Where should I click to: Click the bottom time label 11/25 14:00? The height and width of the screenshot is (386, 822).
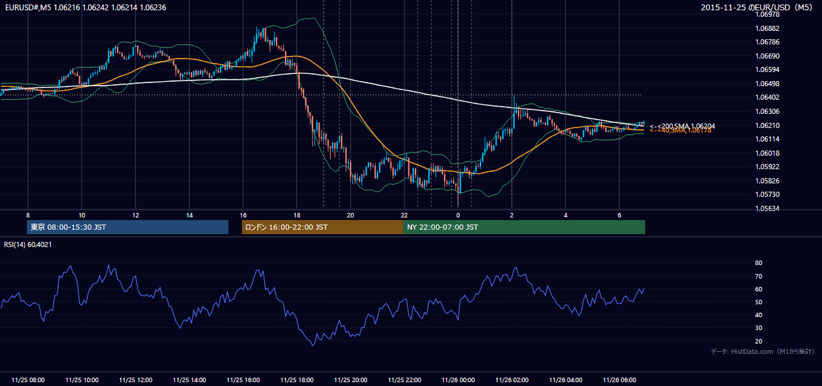pos(189,380)
